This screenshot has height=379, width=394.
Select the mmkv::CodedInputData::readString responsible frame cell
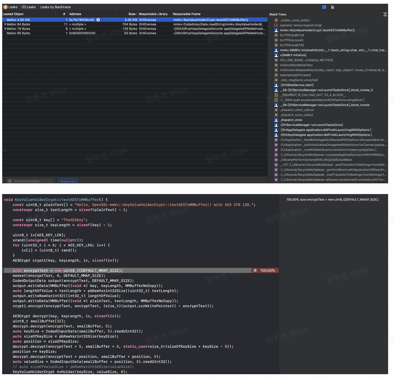218,24
